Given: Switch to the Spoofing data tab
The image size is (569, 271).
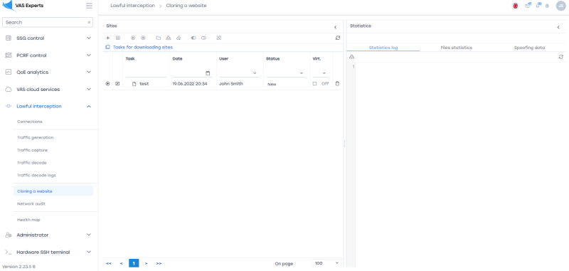Looking at the screenshot, I should [x=529, y=48].
